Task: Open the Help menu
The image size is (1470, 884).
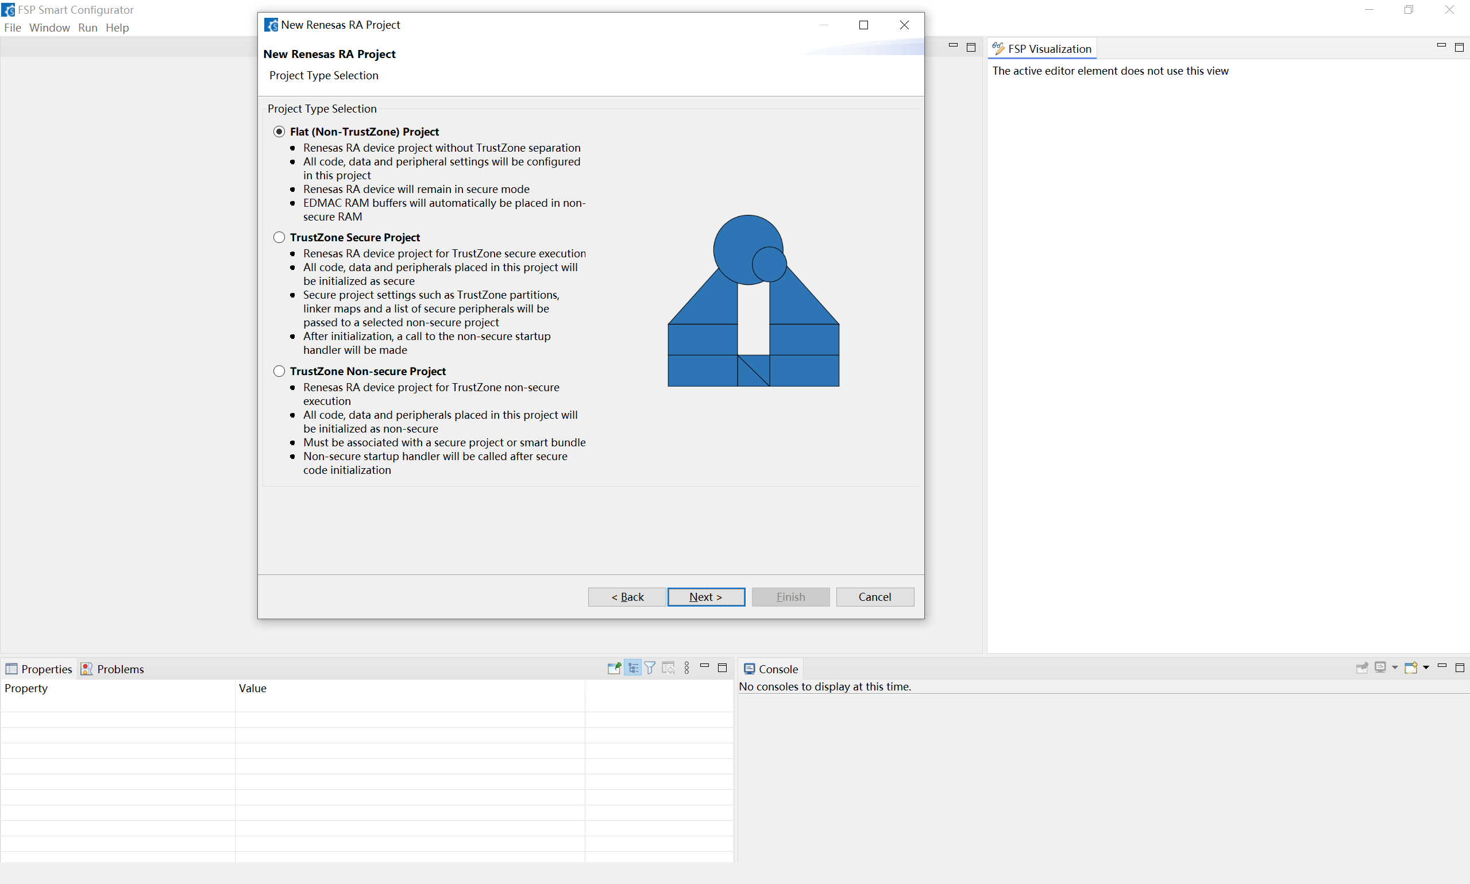Action: click(x=117, y=28)
